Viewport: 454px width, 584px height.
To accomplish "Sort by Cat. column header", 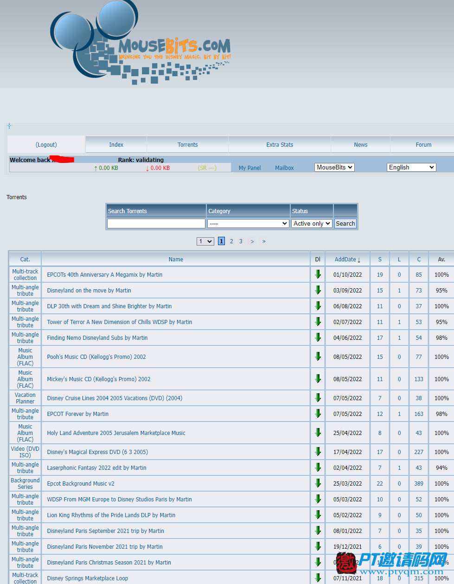I will point(25,260).
